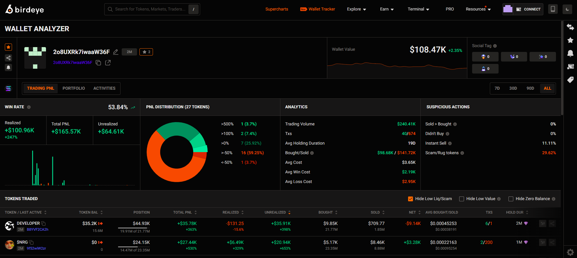The height and width of the screenshot is (258, 577).
Task: Click Instant Sell info icon
Action: 450,143
